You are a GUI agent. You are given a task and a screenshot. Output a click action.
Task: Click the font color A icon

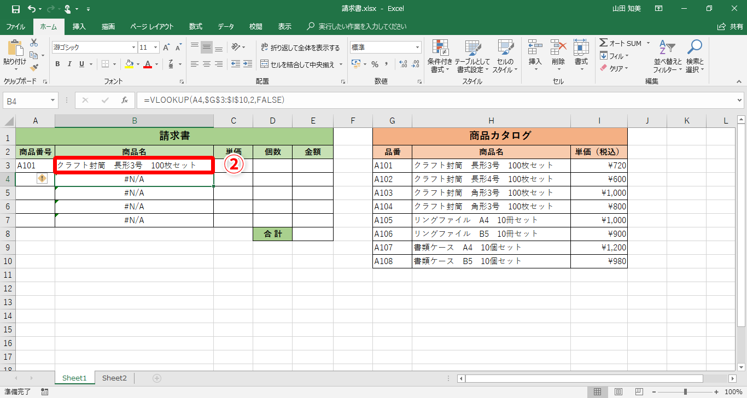147,64
